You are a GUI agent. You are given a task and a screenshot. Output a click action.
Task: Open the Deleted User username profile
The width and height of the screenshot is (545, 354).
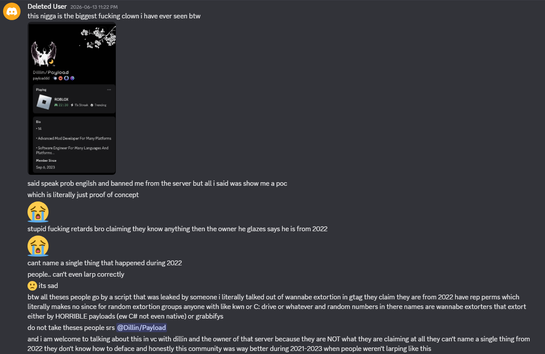point(47,7)
